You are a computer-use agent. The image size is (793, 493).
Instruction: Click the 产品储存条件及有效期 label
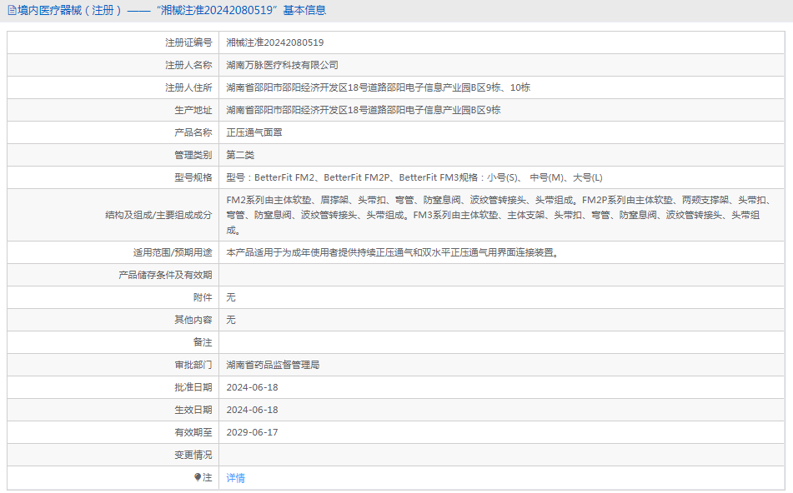(x=165, y=275)
